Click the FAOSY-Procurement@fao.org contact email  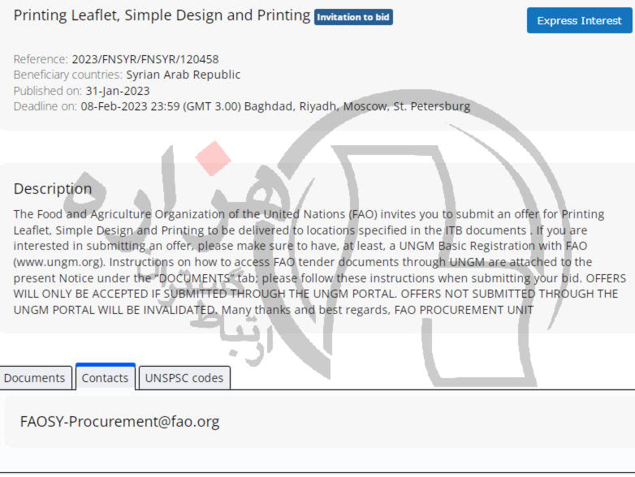(120, 422)
